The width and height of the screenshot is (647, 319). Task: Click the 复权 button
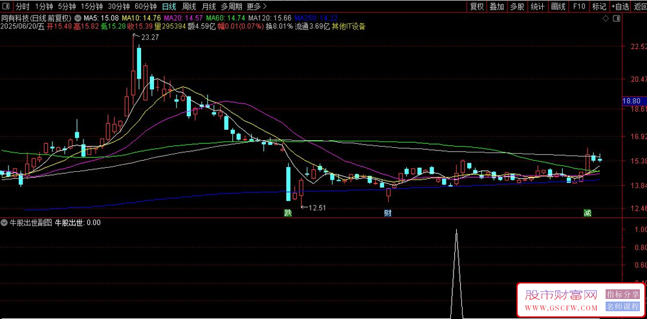pyautogui.click(x=477, y=6)
